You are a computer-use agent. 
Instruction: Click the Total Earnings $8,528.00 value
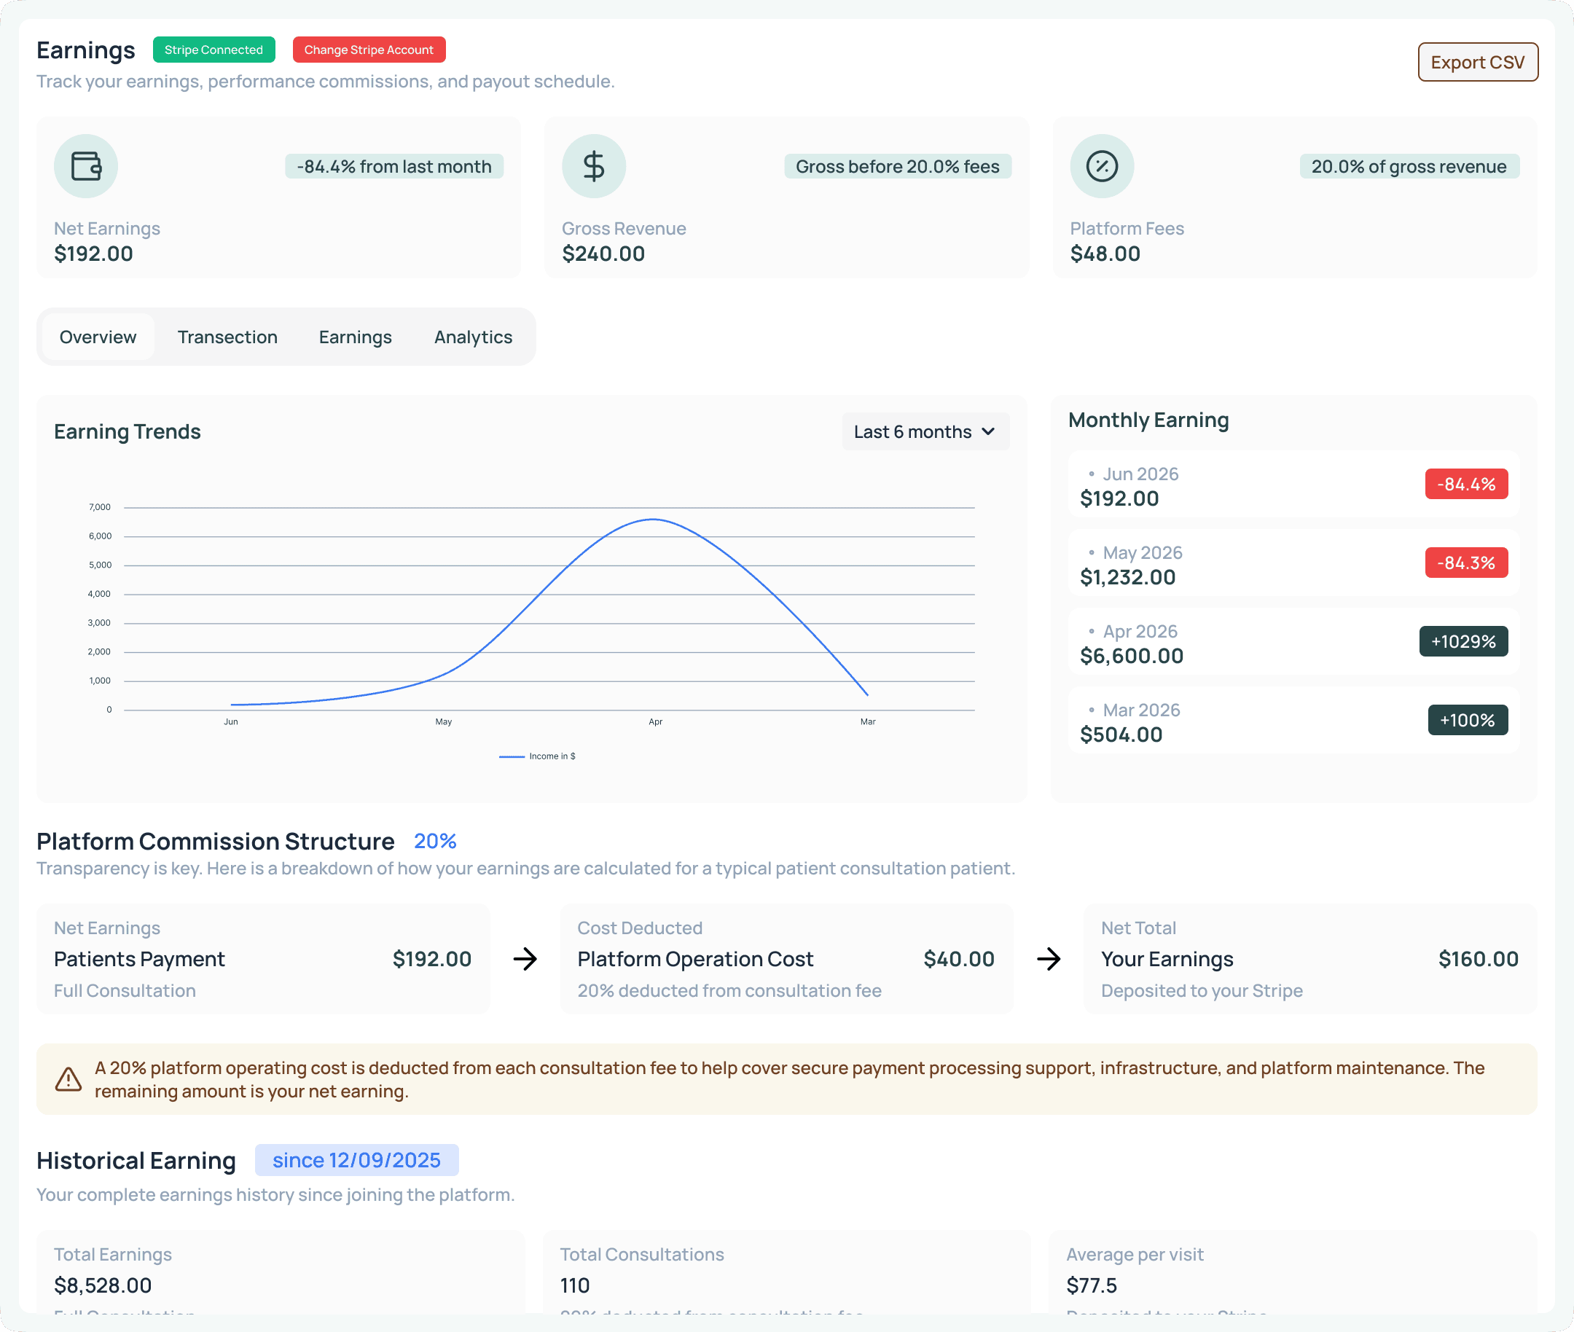[x=103, y=1285]
